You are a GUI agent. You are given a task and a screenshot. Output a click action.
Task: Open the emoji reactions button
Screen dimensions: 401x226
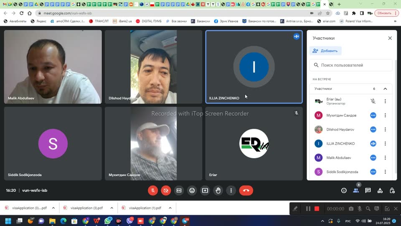[192, 190]
